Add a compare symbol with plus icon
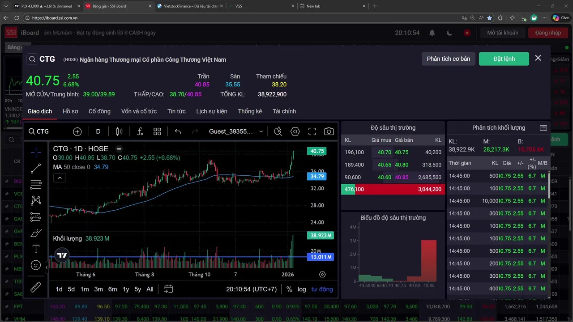The height and width of the screenshot is (322, 573). (x=77, y=131)
